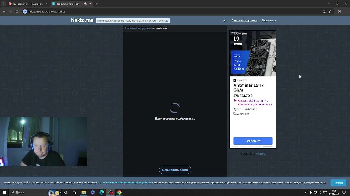This screenshot has height=196, width=350.
Task: Click the Nekto.me logo
Action: point(82,20)
